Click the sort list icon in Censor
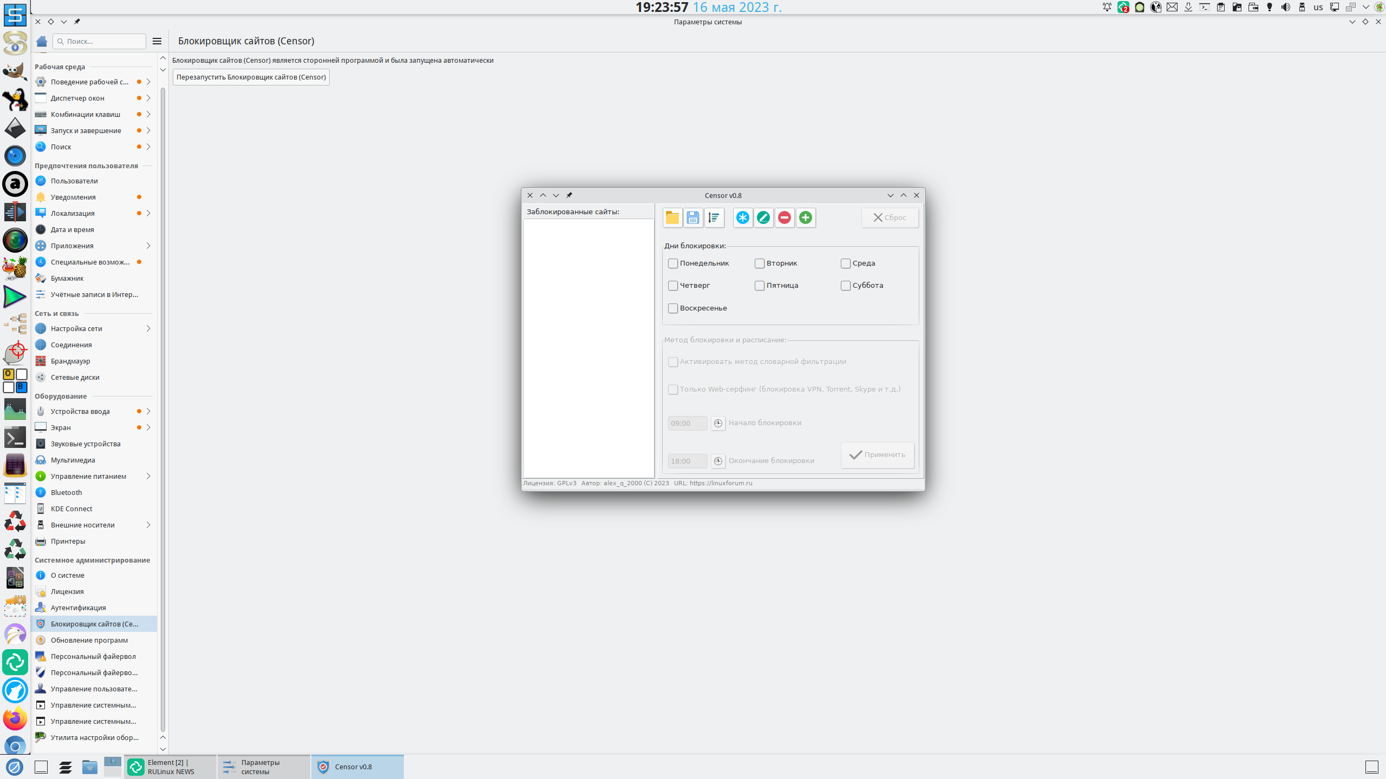 pos(714,217)
